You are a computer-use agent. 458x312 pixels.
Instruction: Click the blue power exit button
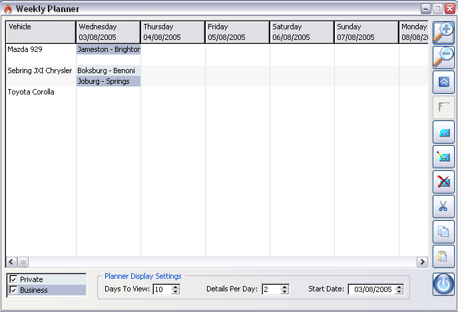tap(443, 284)
